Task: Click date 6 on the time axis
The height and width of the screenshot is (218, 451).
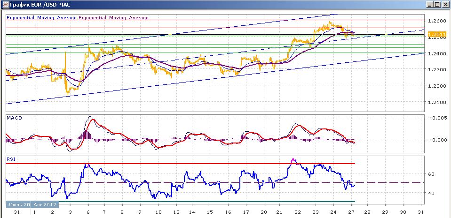Action: coord(88,212)
